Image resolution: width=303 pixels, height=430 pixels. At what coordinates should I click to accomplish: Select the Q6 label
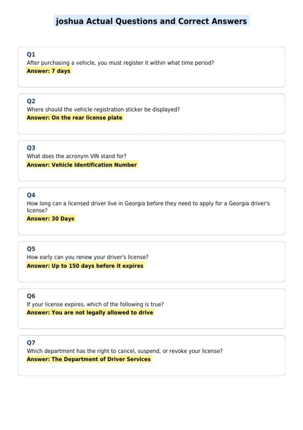click(31, 296)
